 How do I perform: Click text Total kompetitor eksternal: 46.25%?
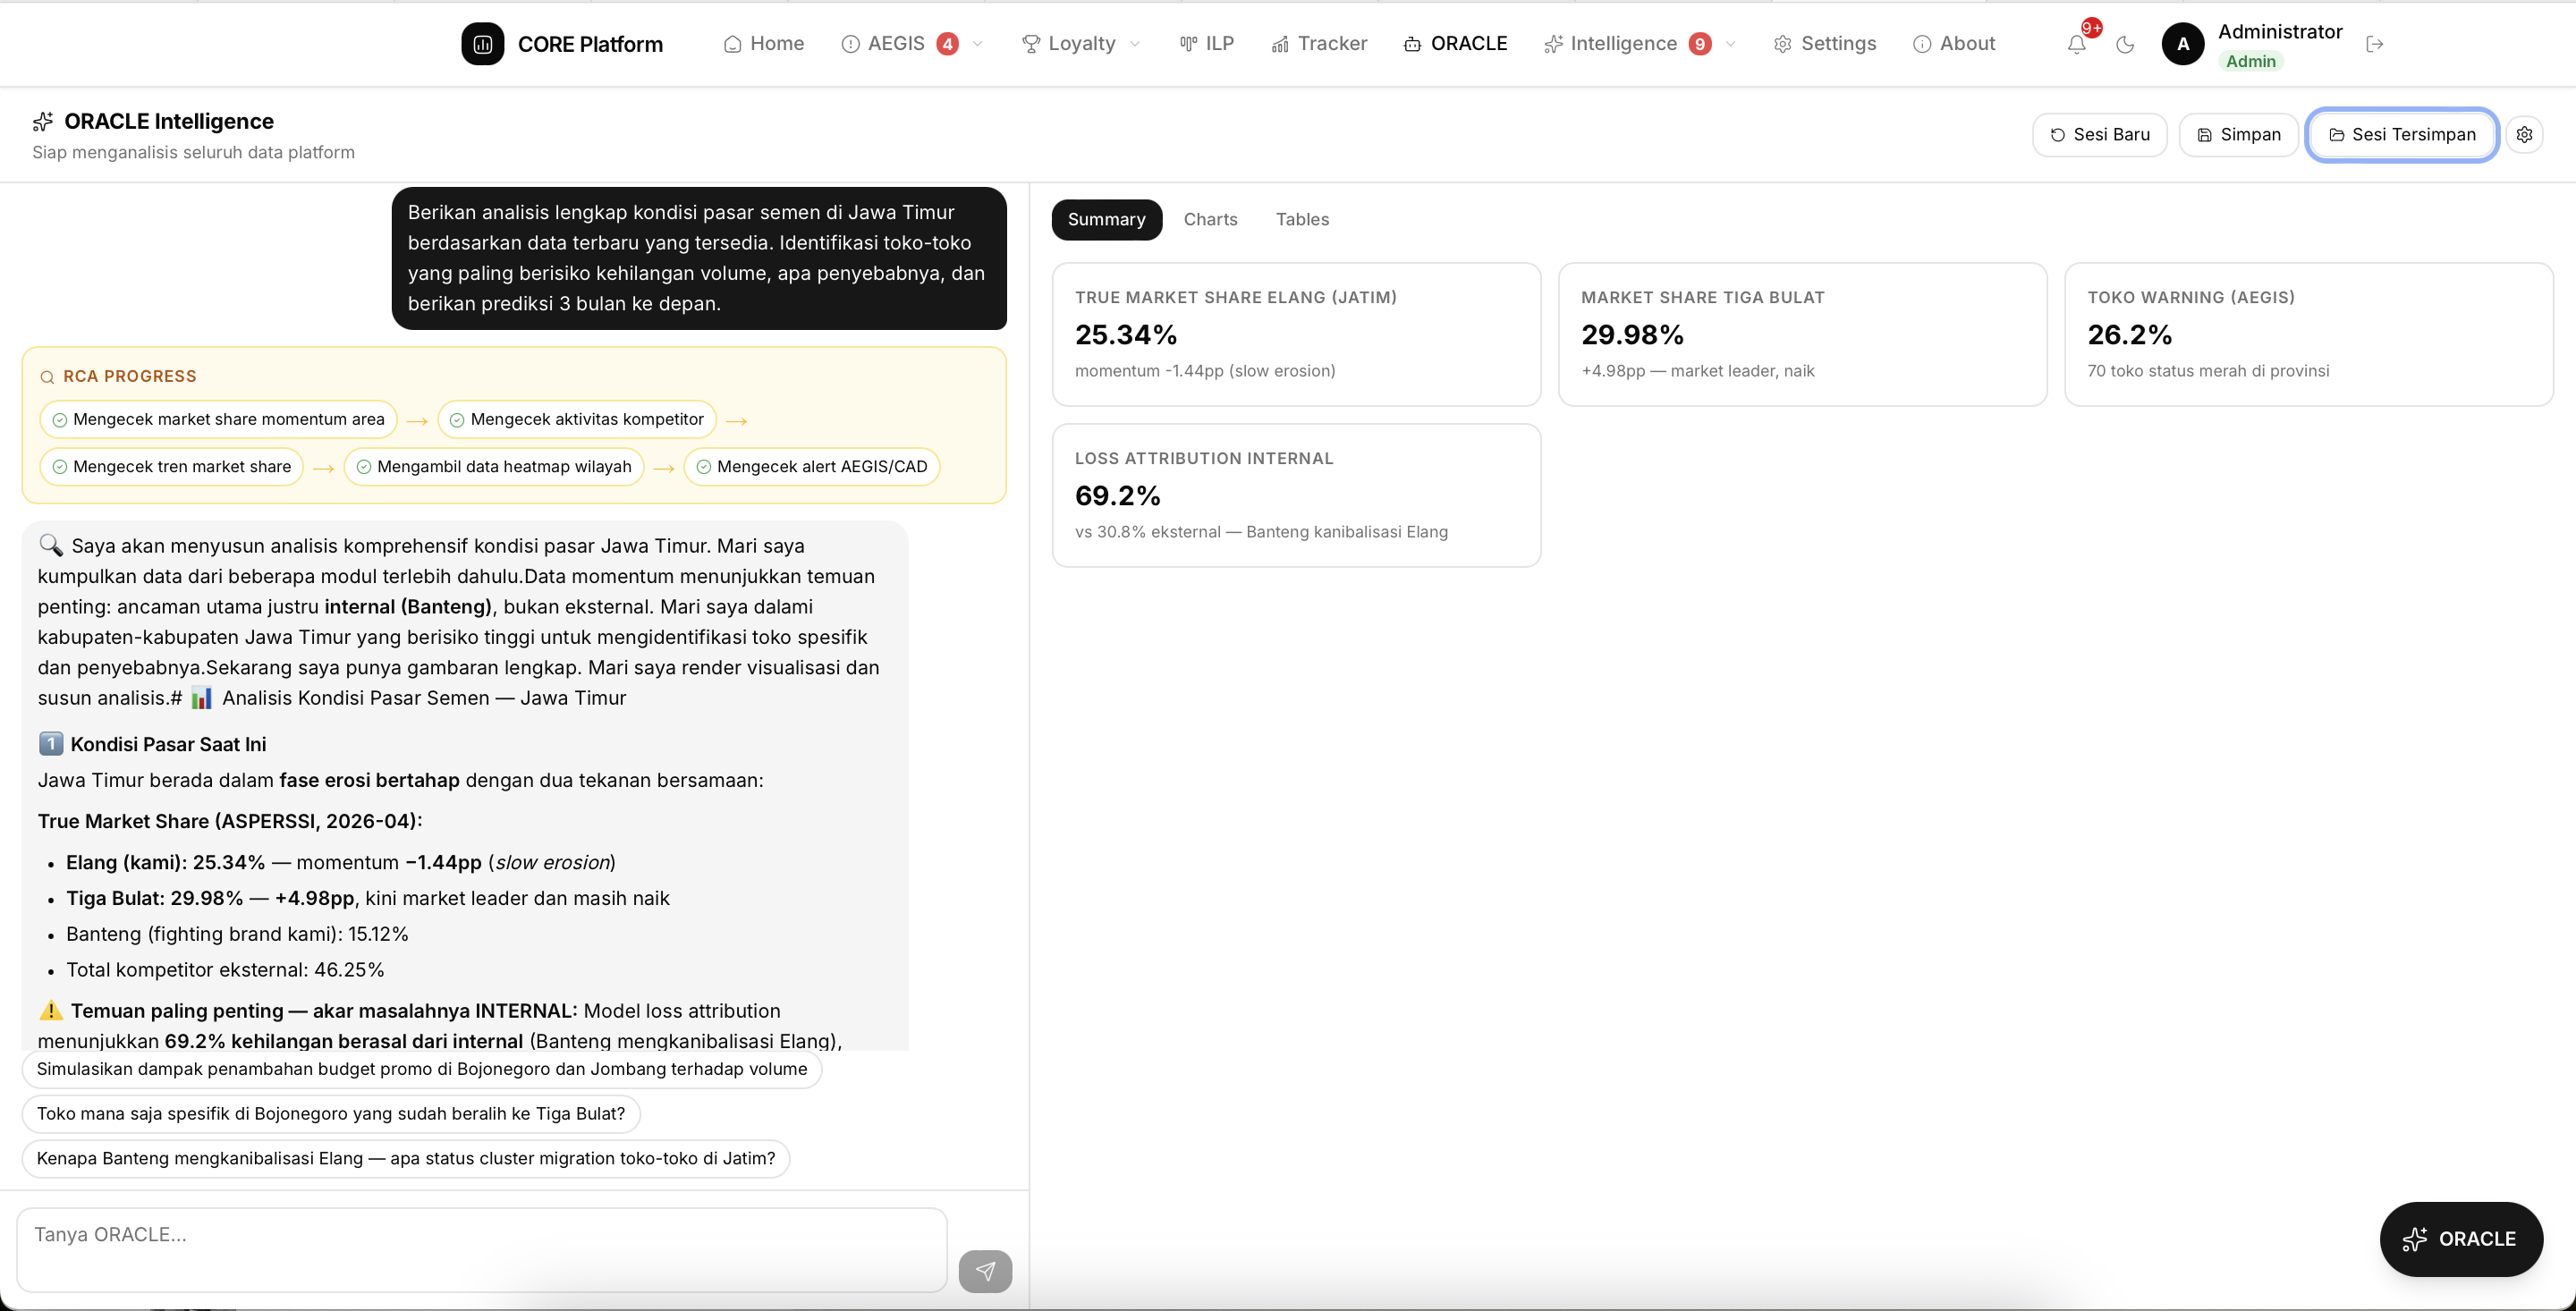pyautogui.click(x=225, y=970)
